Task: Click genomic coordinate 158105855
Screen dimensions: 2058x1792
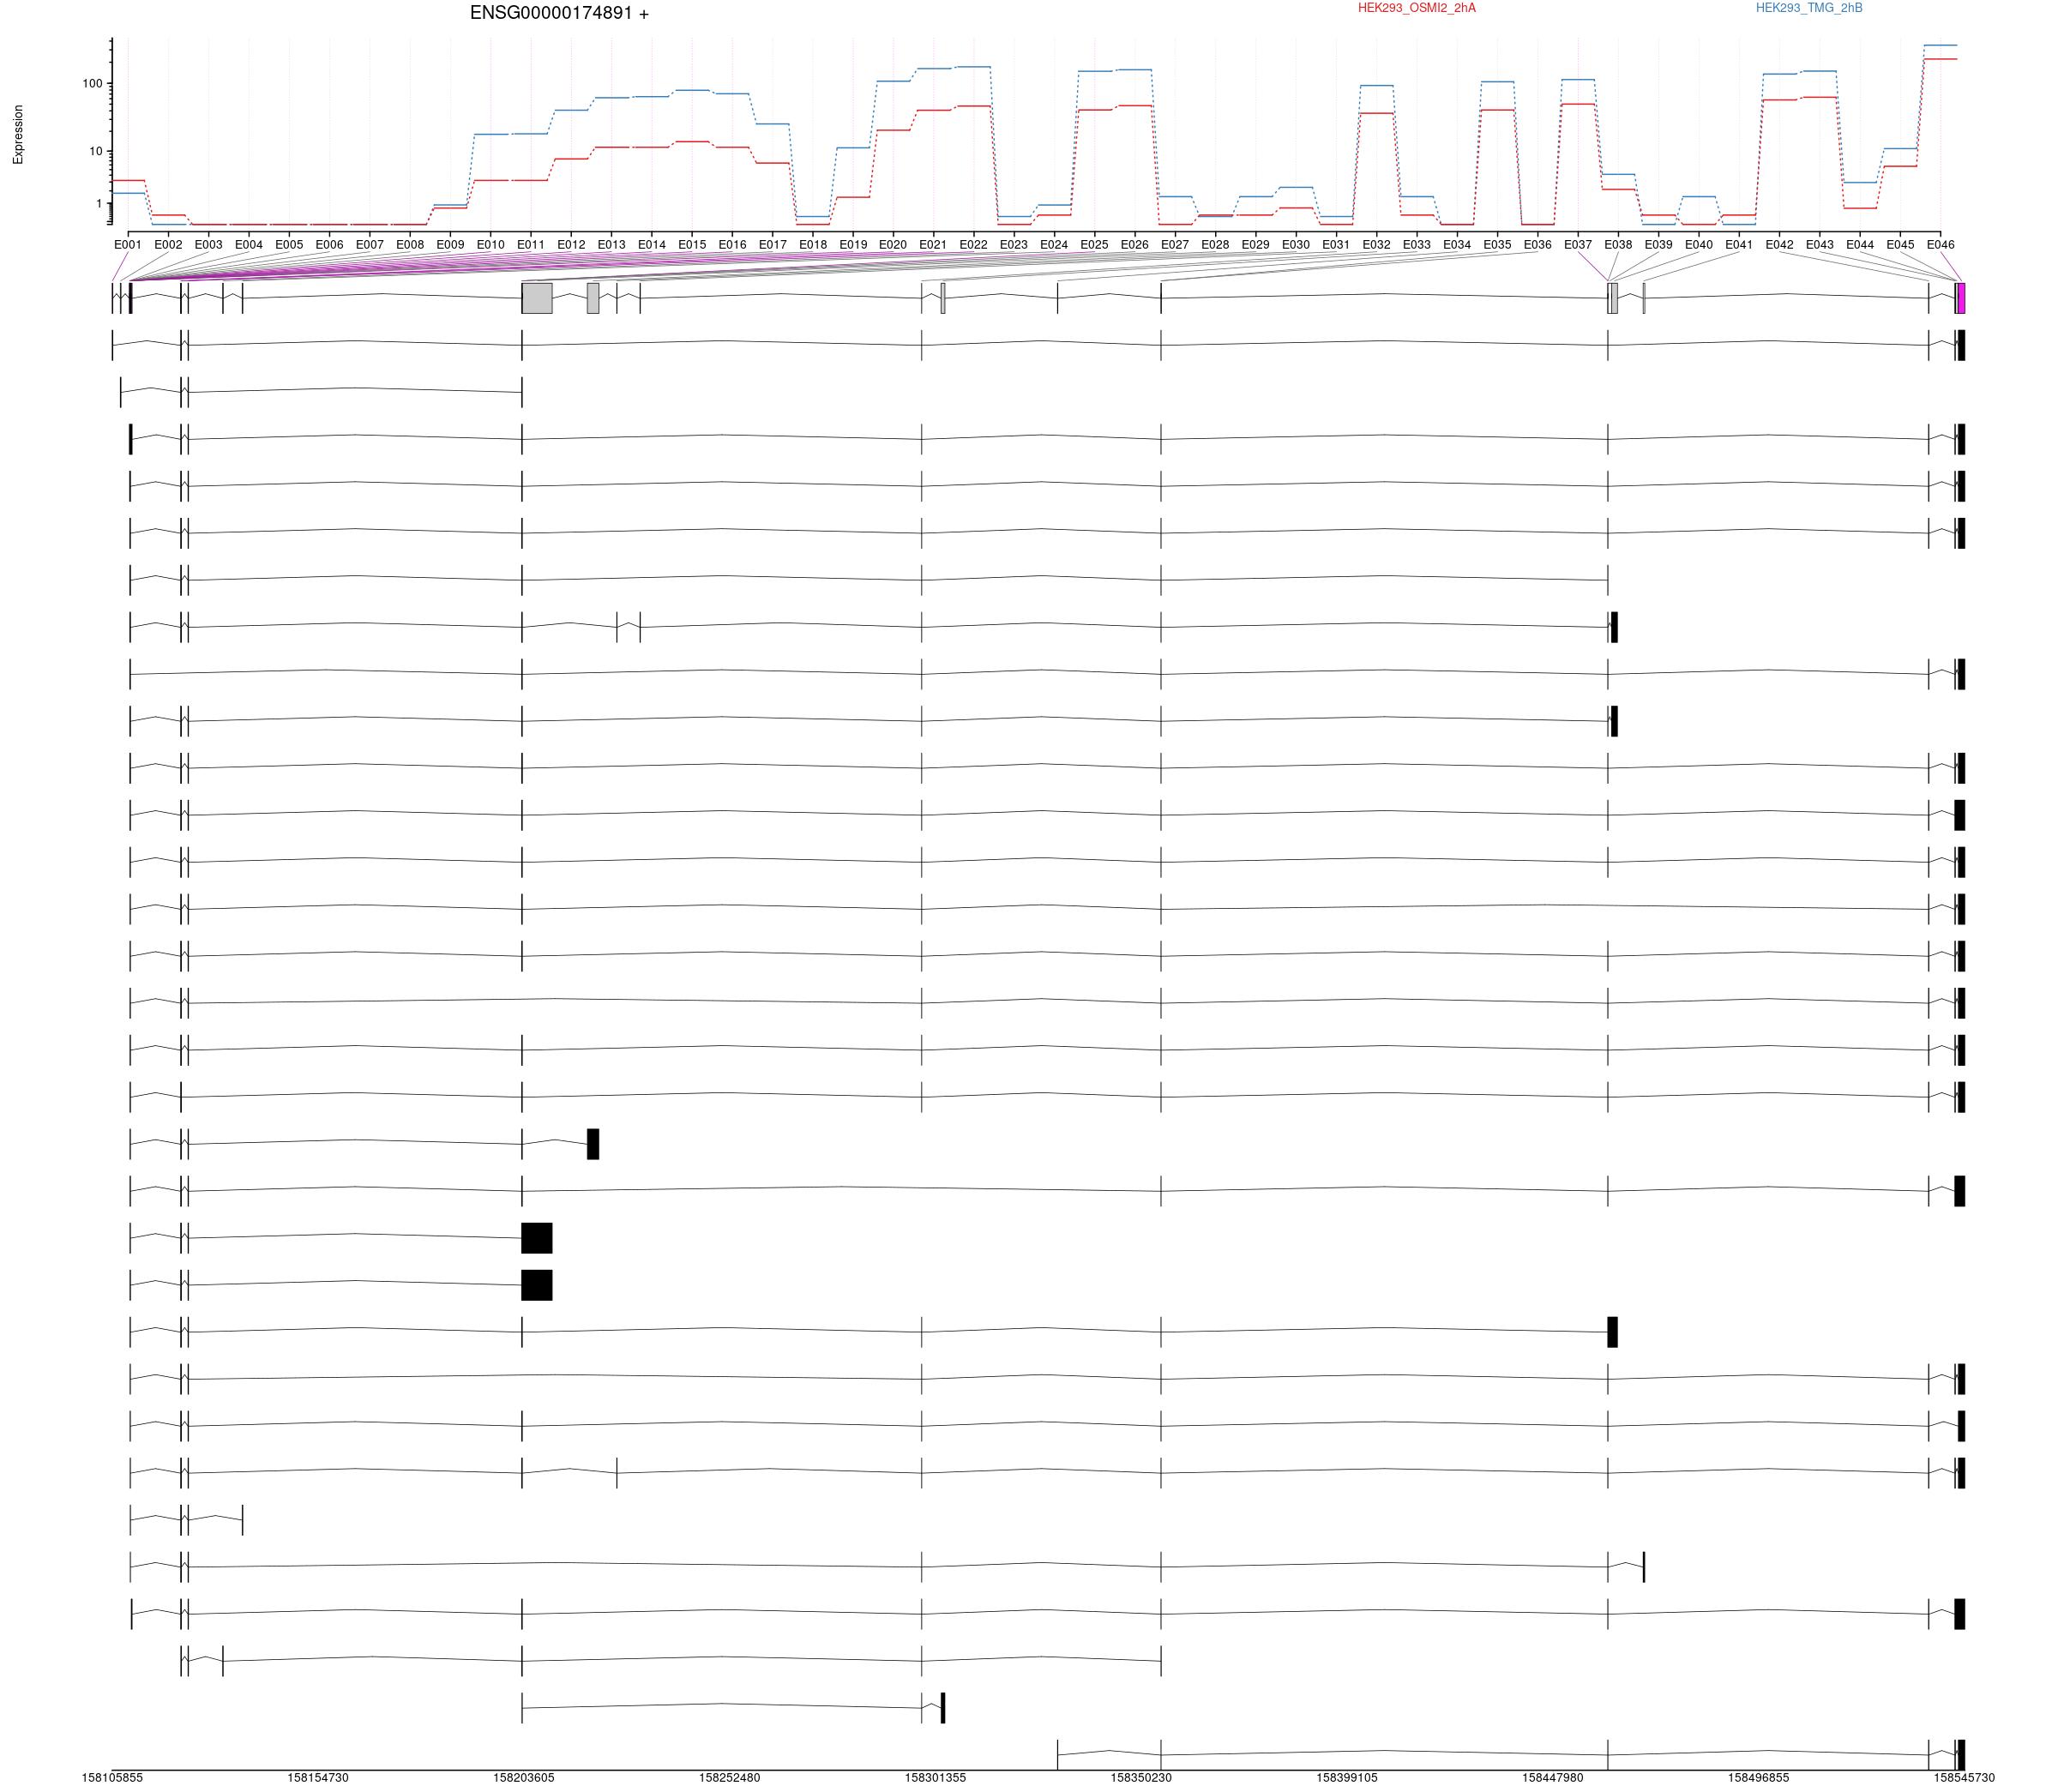Action: pos(112,1778)
